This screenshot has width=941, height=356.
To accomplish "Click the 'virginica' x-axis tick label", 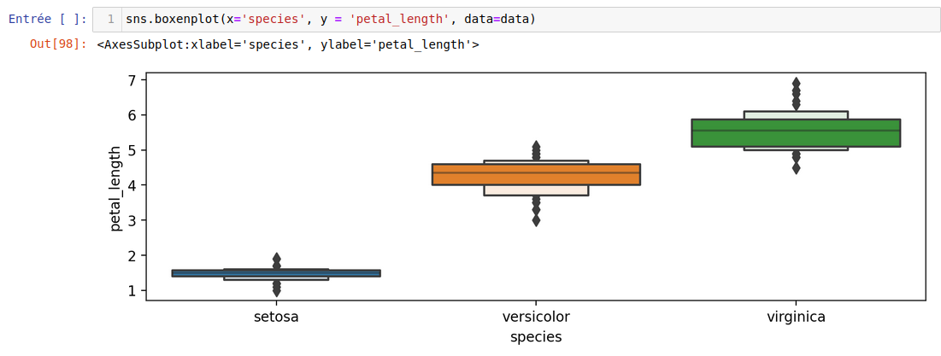I will click(x=796, y=317).
